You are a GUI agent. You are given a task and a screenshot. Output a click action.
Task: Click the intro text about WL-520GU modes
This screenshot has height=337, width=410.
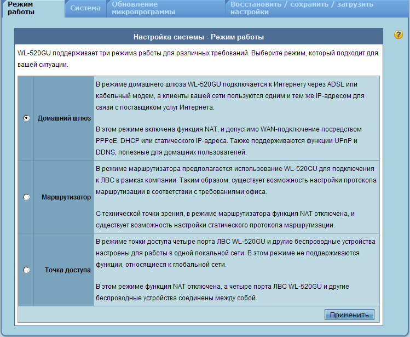click(x=198, y=59)
